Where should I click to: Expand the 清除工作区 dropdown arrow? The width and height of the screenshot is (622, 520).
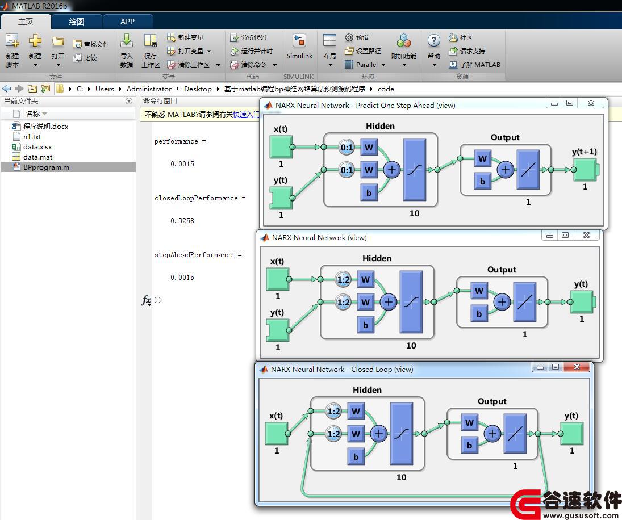pos(218,65)
